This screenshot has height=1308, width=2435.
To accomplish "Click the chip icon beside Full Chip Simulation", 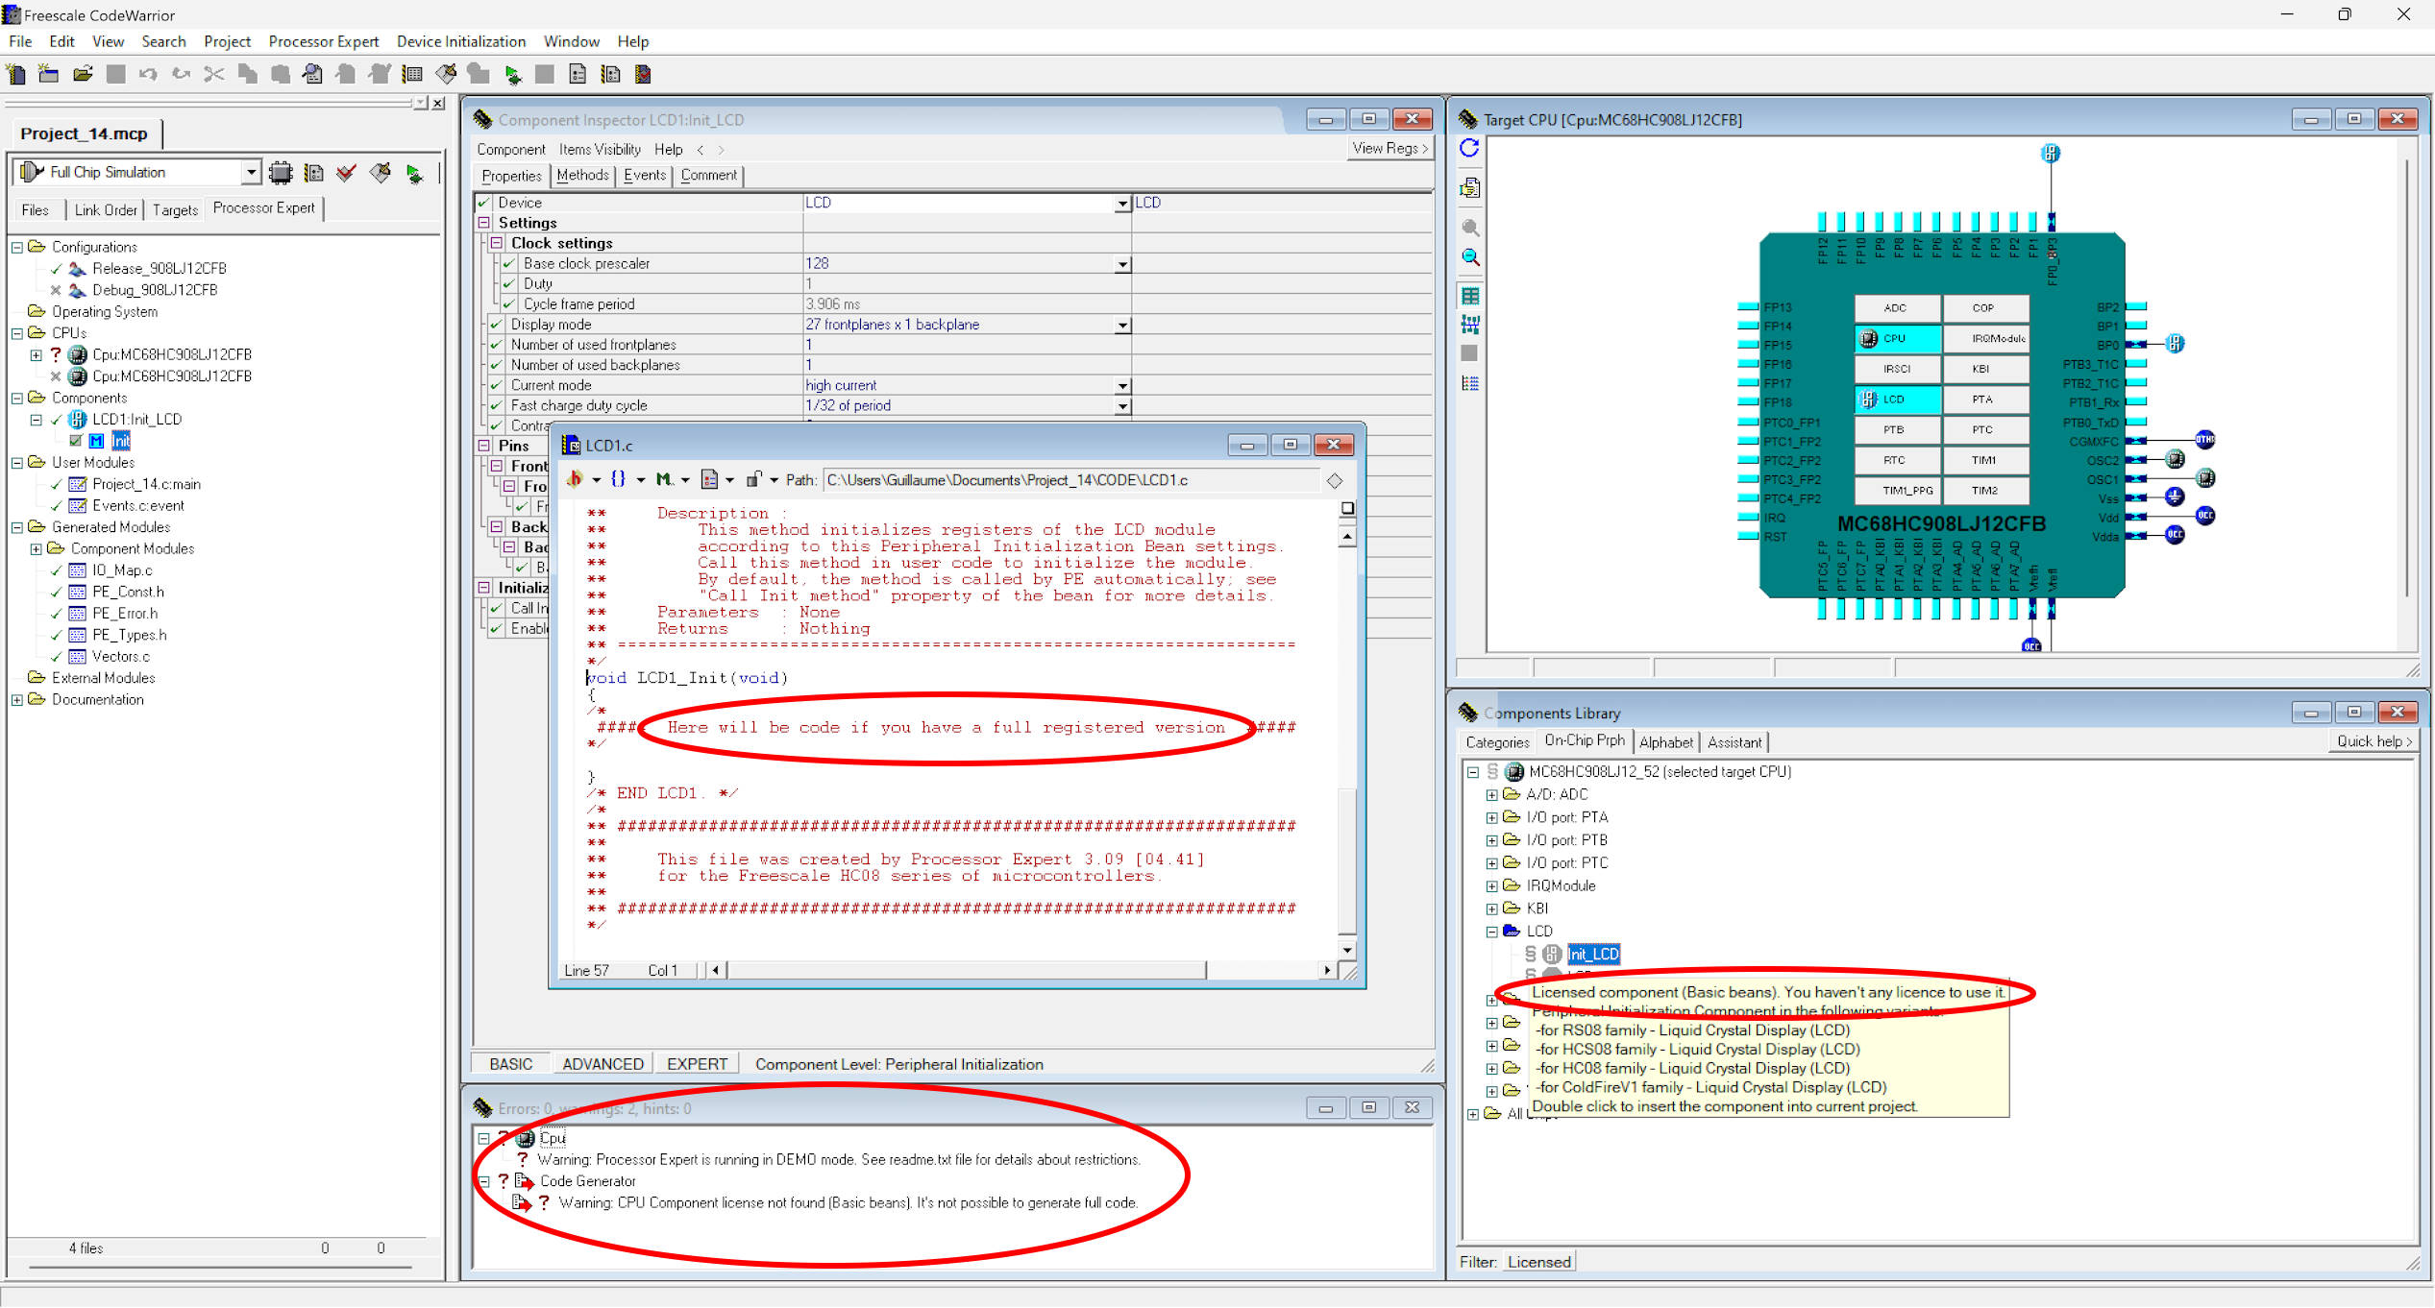I will (281, 173).
